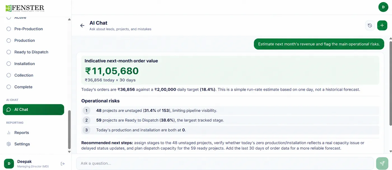Select the Pre-Production stage radio
The height and width of the screenshot is (170, 392).
pos(9,29)
